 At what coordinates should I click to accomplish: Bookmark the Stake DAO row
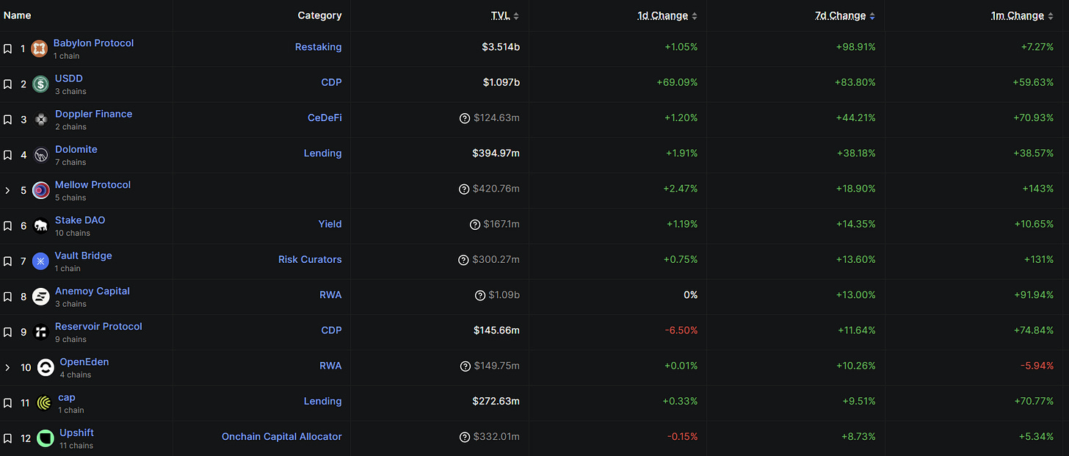pos(7,226)
